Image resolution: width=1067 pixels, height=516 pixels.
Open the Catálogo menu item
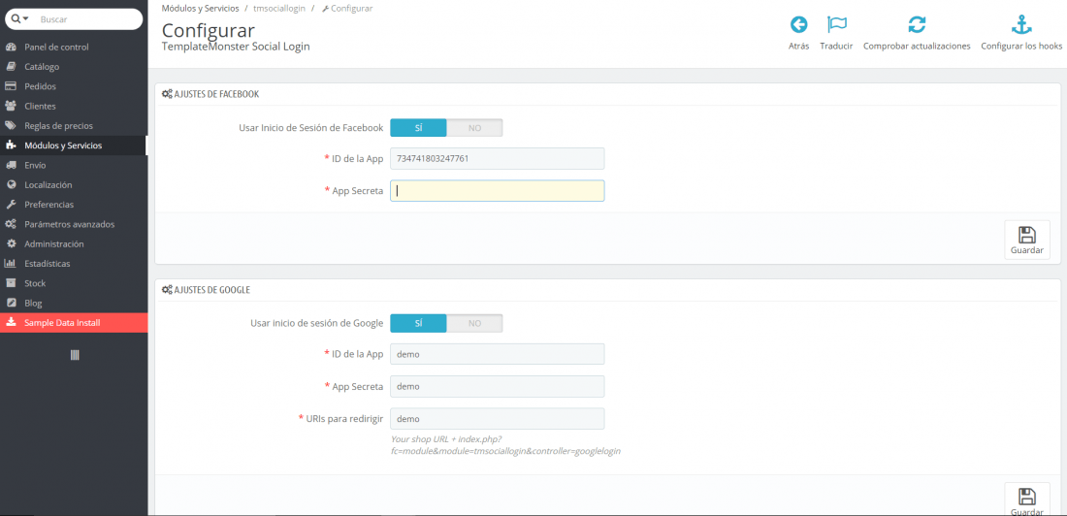[74, 67]
